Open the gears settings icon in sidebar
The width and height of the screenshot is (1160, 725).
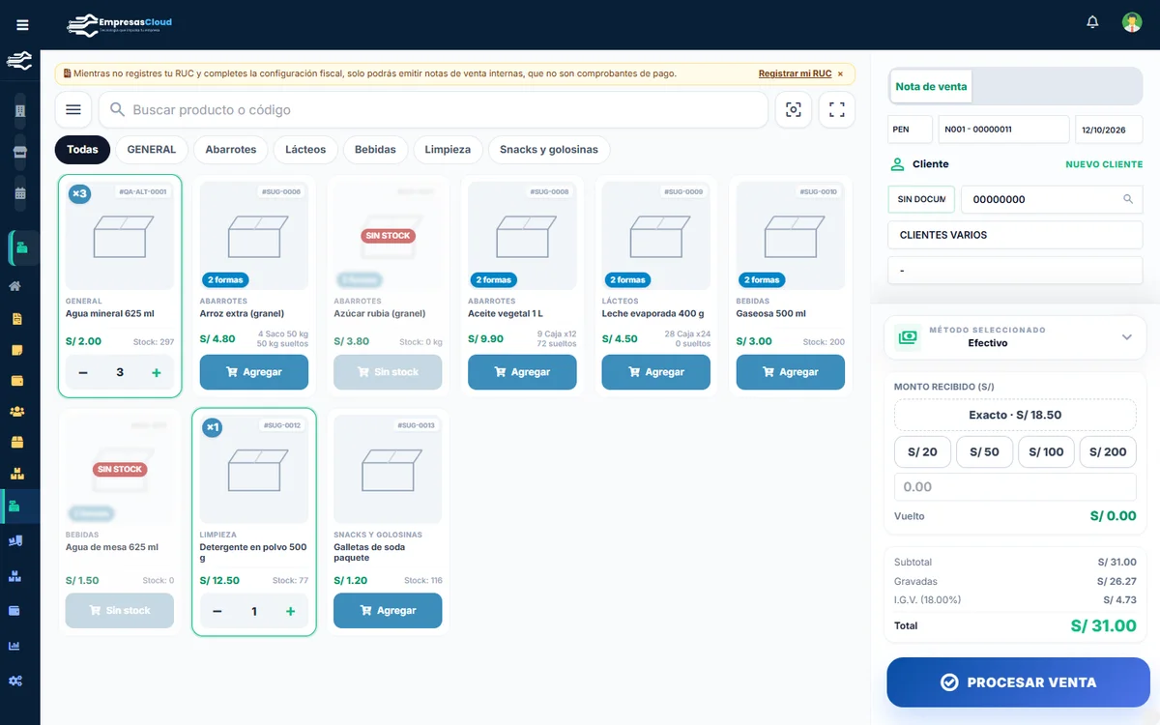click(x=16, y=681)
